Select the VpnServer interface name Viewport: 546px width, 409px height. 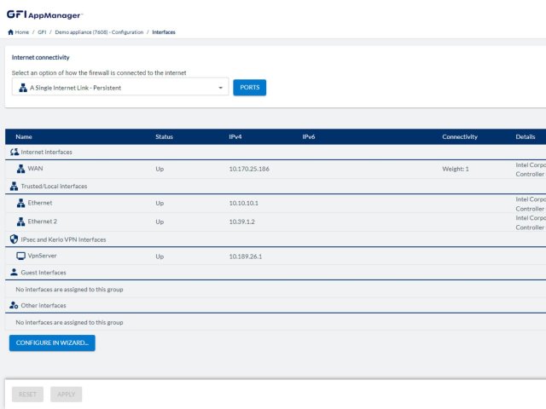point(42,256)
